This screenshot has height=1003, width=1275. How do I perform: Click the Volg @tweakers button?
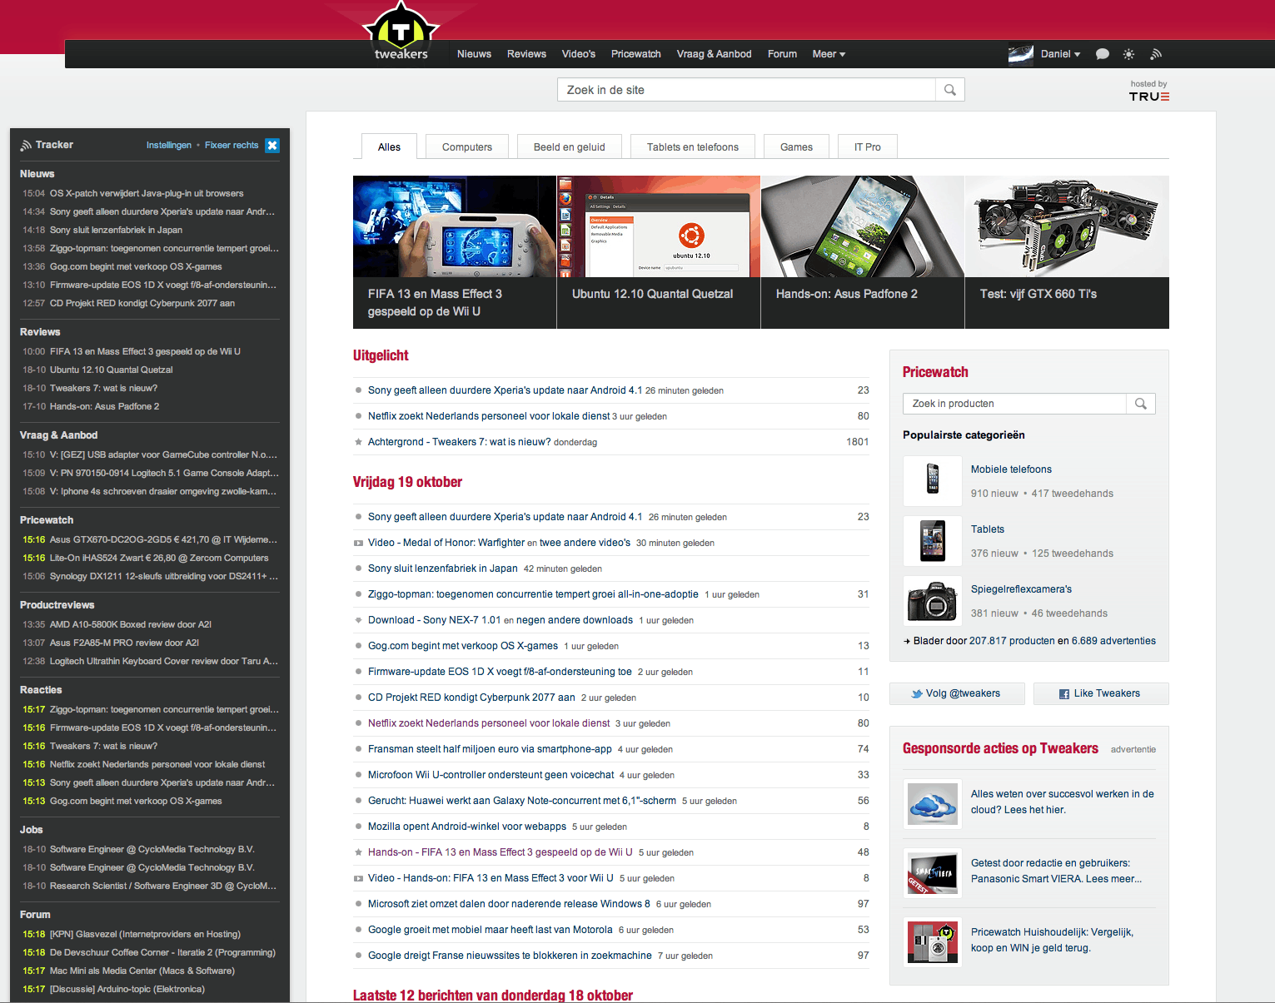(956, 693)
